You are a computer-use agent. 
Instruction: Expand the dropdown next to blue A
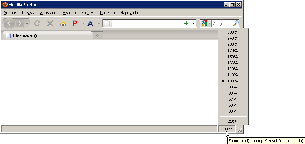tap(99, 24)
